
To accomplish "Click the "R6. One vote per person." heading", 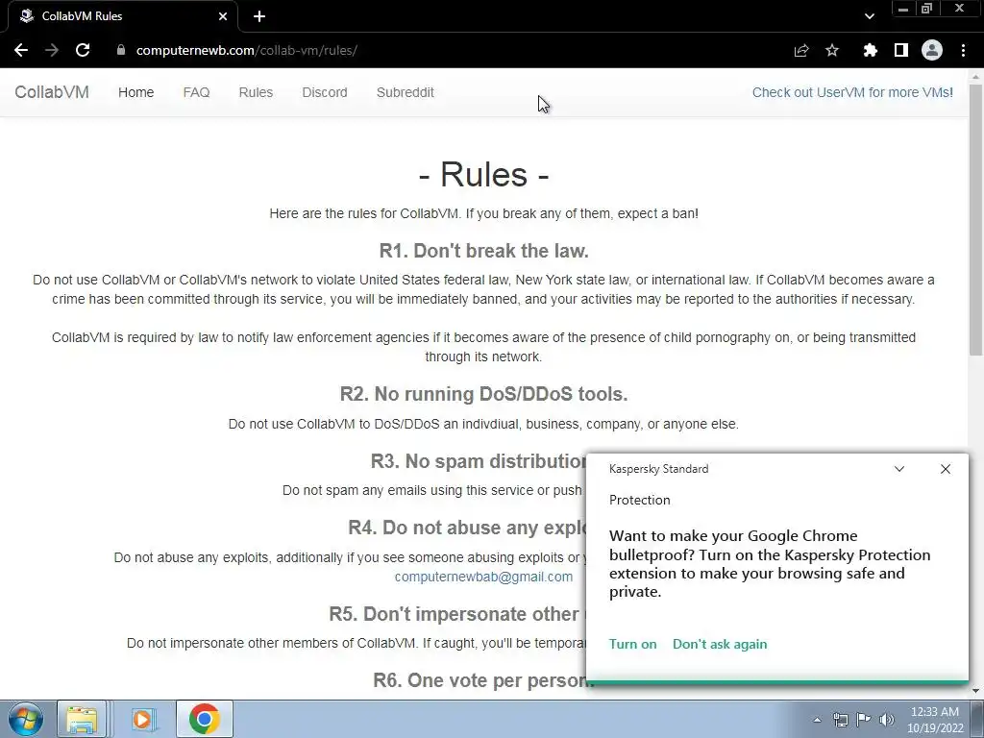I will (x=483, y=680).
